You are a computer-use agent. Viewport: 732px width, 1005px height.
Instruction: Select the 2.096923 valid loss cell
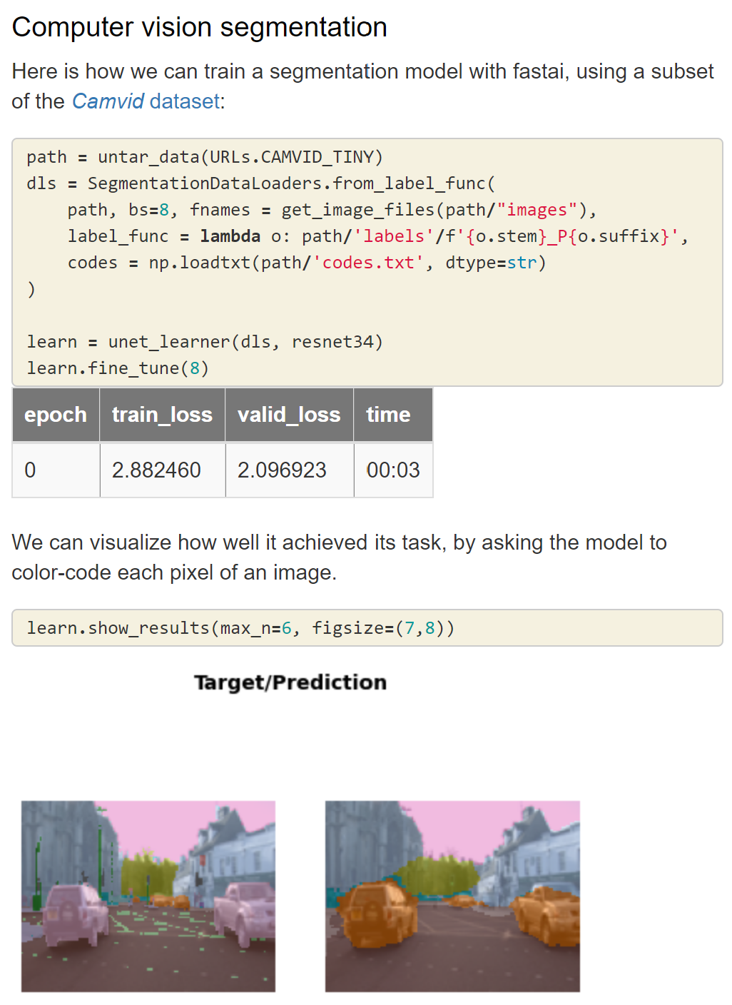tap(283, 470)
